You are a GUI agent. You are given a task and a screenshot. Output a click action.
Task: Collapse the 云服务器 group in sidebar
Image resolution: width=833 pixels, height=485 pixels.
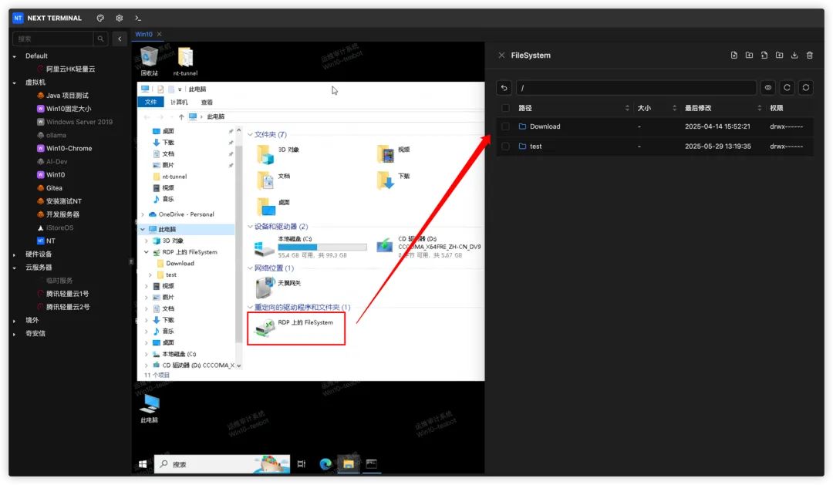pyautogui.click(x=15, y=268)
